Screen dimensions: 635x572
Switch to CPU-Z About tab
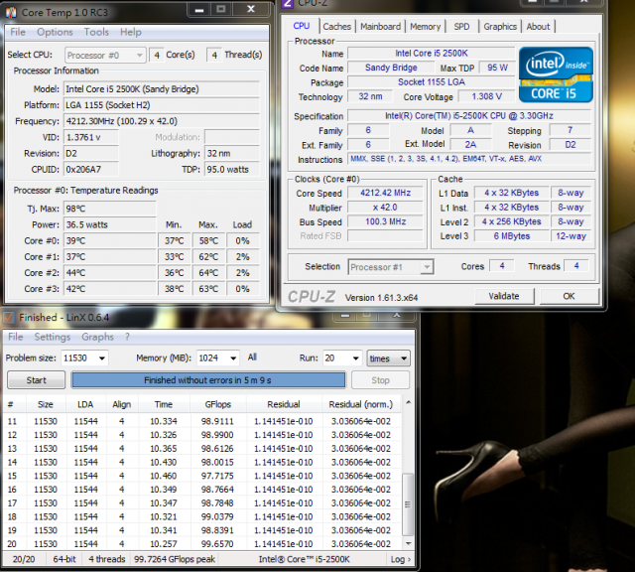coord(538,27)
